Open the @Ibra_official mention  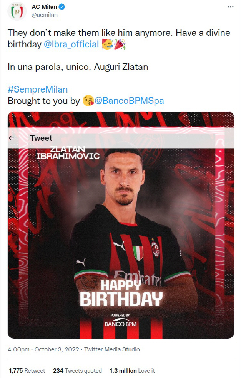pos(71,44)
